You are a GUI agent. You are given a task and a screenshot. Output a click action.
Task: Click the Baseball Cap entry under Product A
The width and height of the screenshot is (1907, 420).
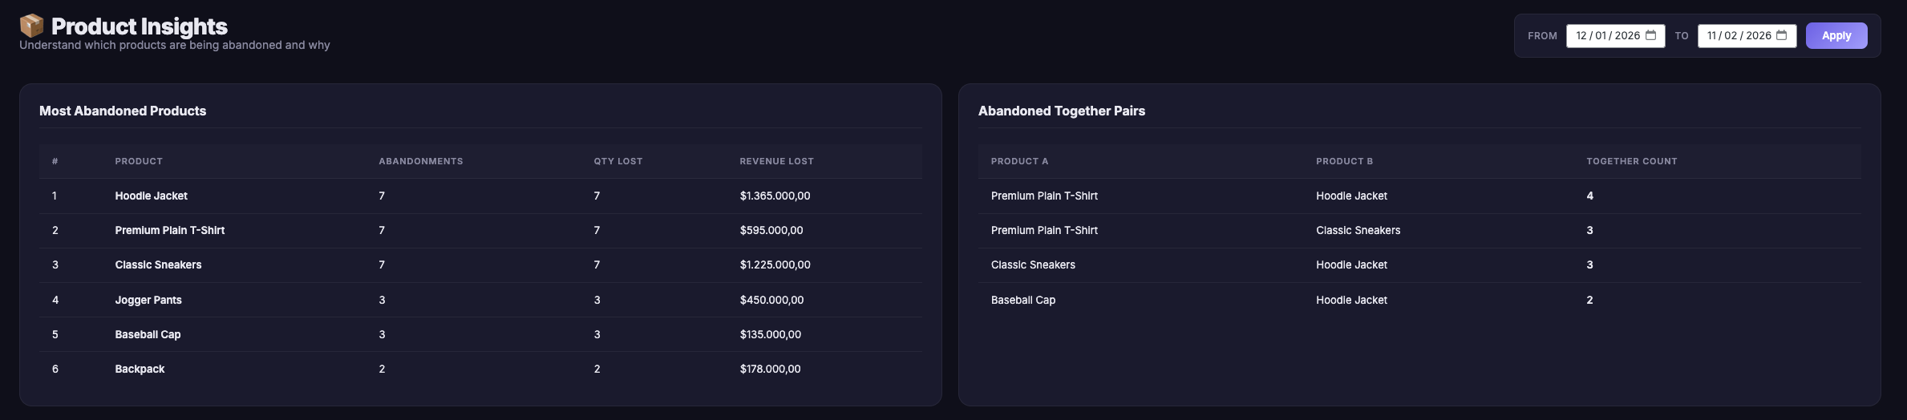coord(1022,300)
